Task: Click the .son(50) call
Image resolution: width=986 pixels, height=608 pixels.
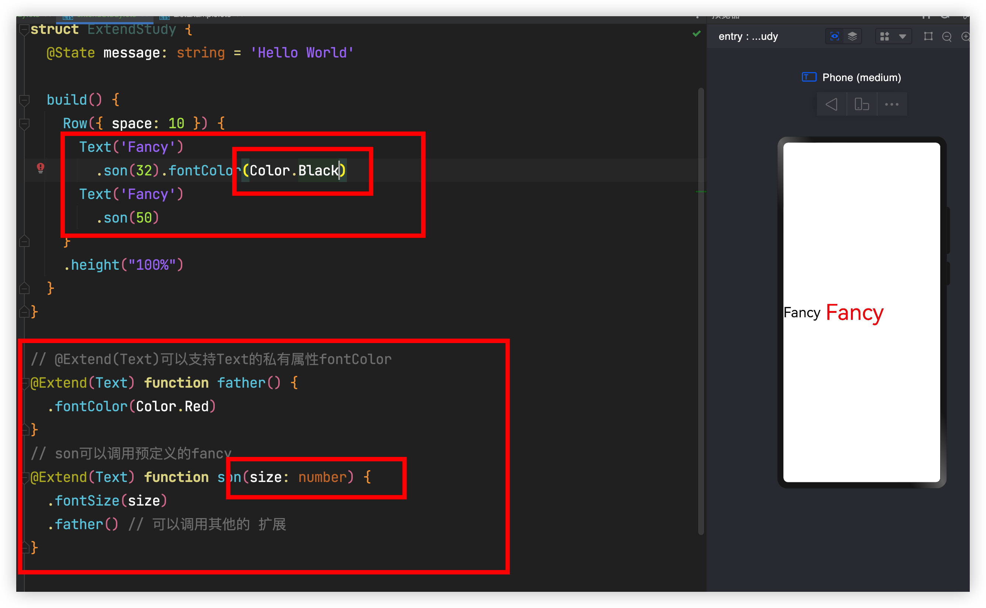Action: (x=128, y=218)
